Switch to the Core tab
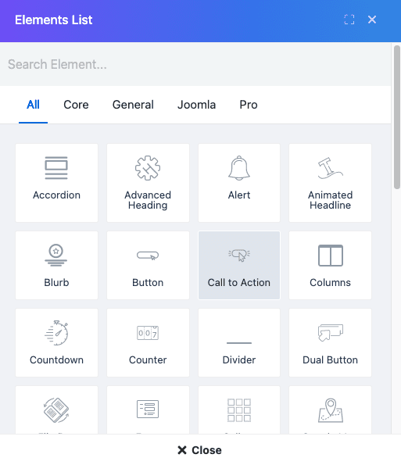Image resolution: width=401 pixels, height=465 pixels. (76, 105)
